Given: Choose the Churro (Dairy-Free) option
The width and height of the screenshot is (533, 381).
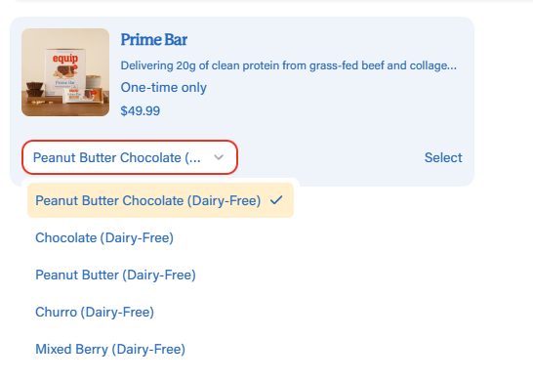Looking at the screenshot, I should [95, 312].
